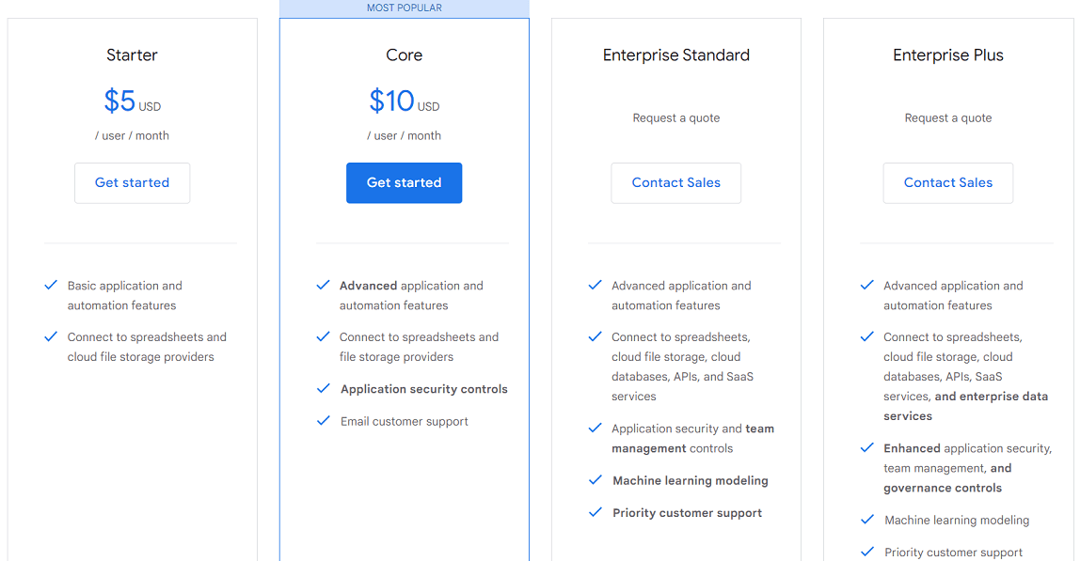Click the checkmark beside Connect to spreadsheets under Starter

tap(51, 336)
